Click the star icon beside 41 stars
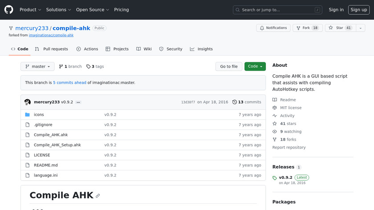Viewport: 374px width, 210px height. [x=275, y=124]
